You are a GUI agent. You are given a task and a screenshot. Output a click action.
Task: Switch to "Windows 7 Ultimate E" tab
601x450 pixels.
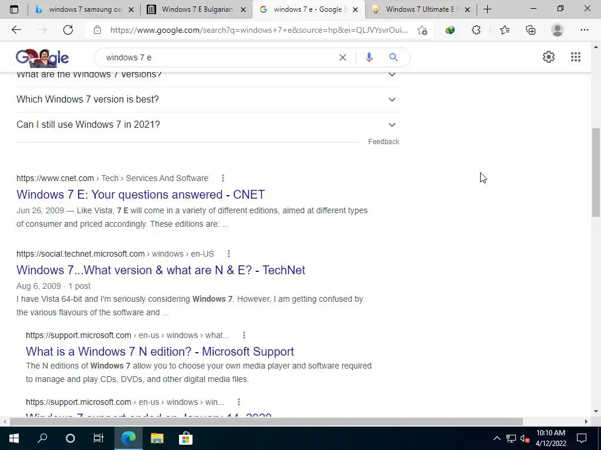(420, 9)
